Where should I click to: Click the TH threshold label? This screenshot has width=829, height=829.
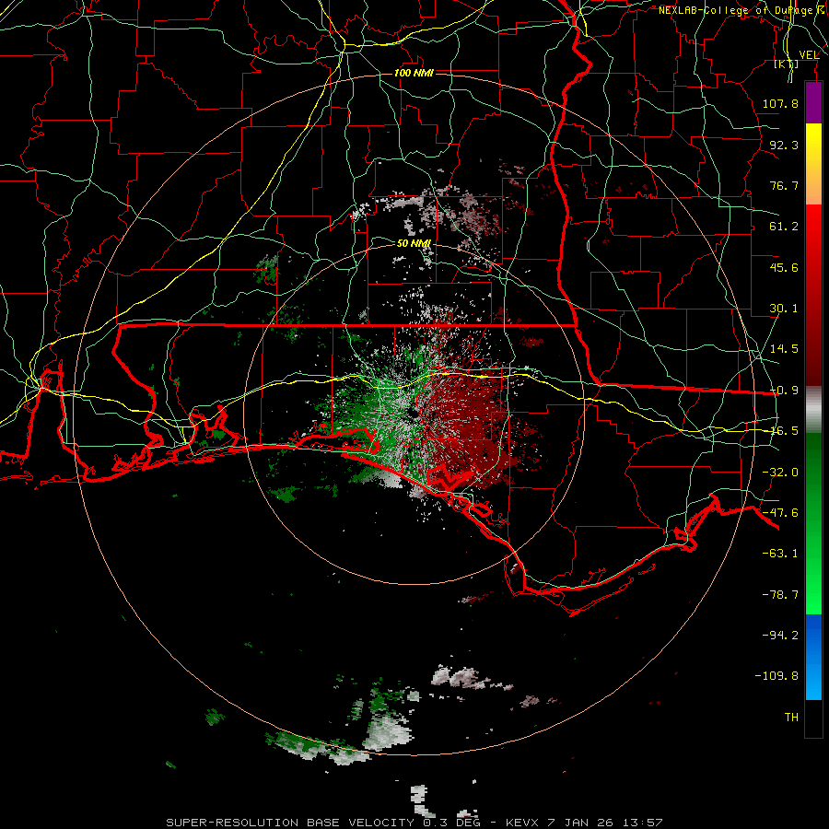coord(791,718)
